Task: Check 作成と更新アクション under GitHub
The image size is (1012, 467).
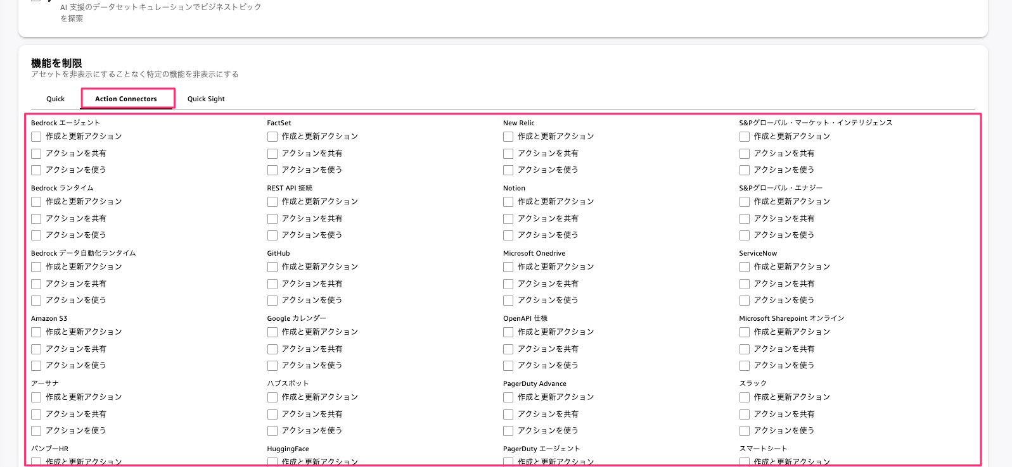Action: [272, 267]
